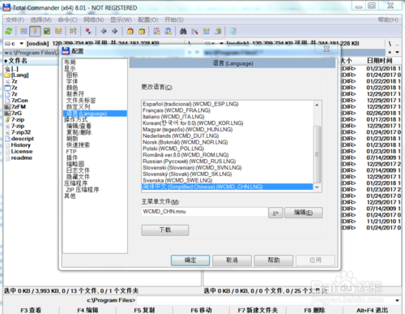Viewport: 405px width, 314px height.
Task: Click the list scrollbar down arrow
Action: tap(318, 187)
